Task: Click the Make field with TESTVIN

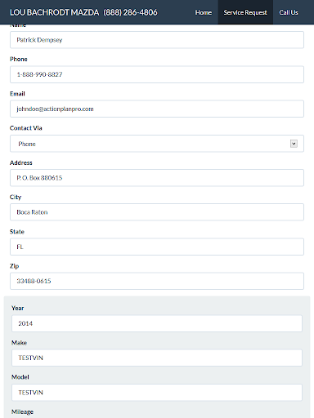Action: 157,358
